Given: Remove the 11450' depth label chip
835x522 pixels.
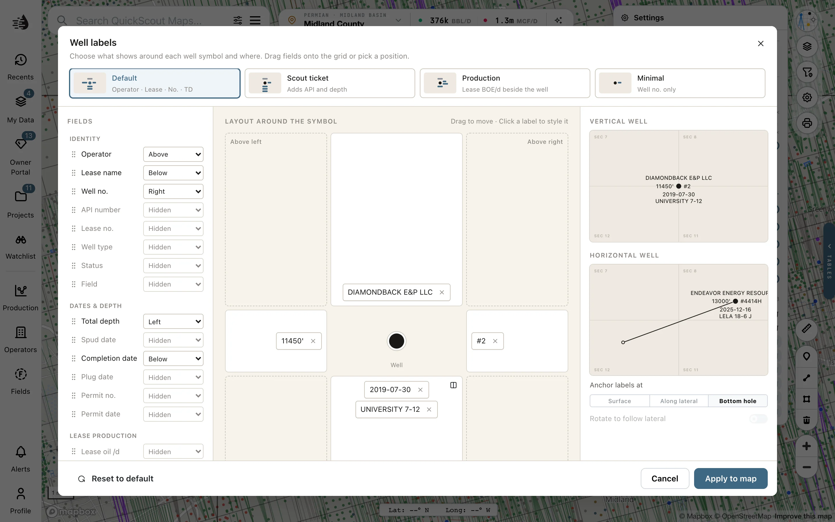Looking at the screenshot, I should pyautogui.click(x=313, y=341).
